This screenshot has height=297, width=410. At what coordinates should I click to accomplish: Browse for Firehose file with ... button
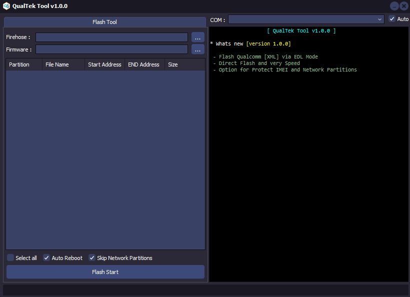click(197, 37)
